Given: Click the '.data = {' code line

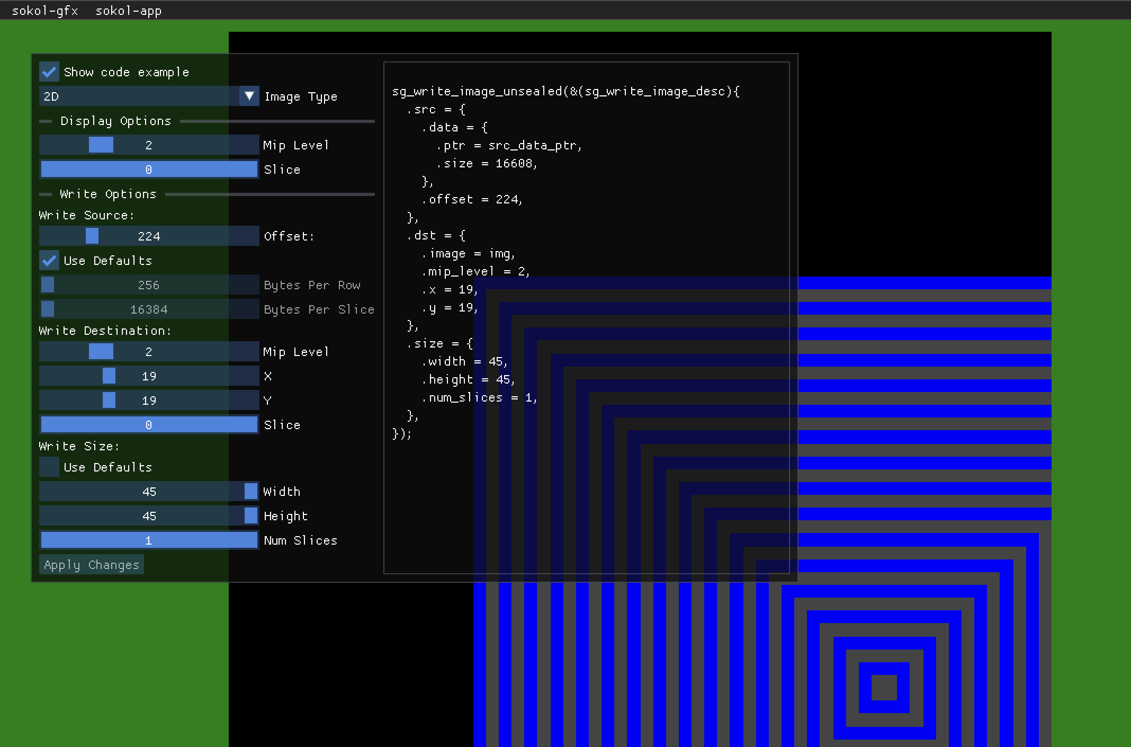Looking at the screenshot, I should point(455,127).
